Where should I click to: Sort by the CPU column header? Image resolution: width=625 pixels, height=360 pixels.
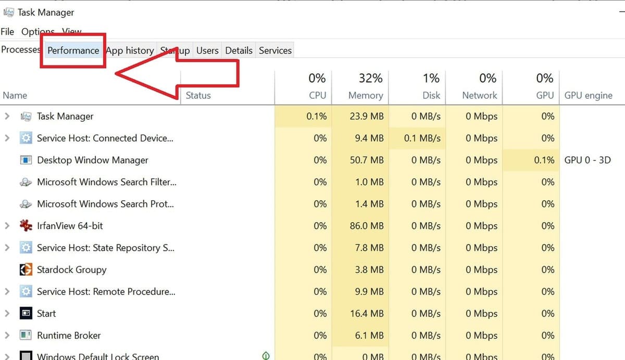coord(317,95)
